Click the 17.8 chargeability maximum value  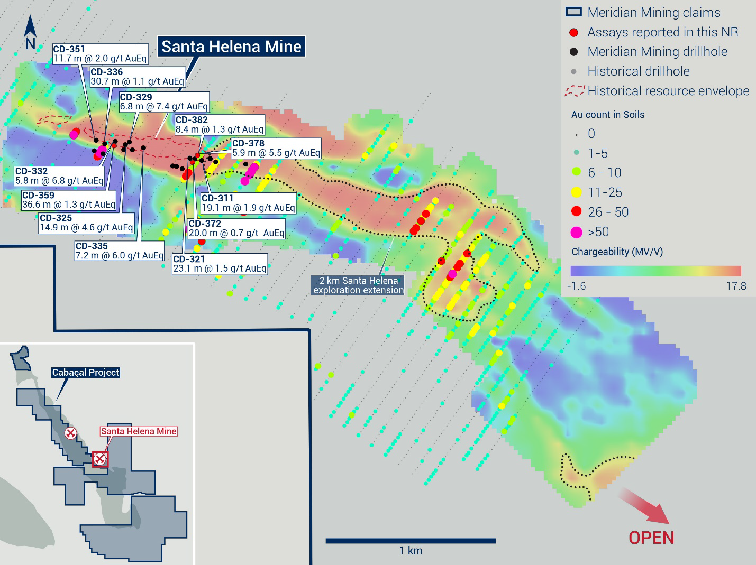736,286
